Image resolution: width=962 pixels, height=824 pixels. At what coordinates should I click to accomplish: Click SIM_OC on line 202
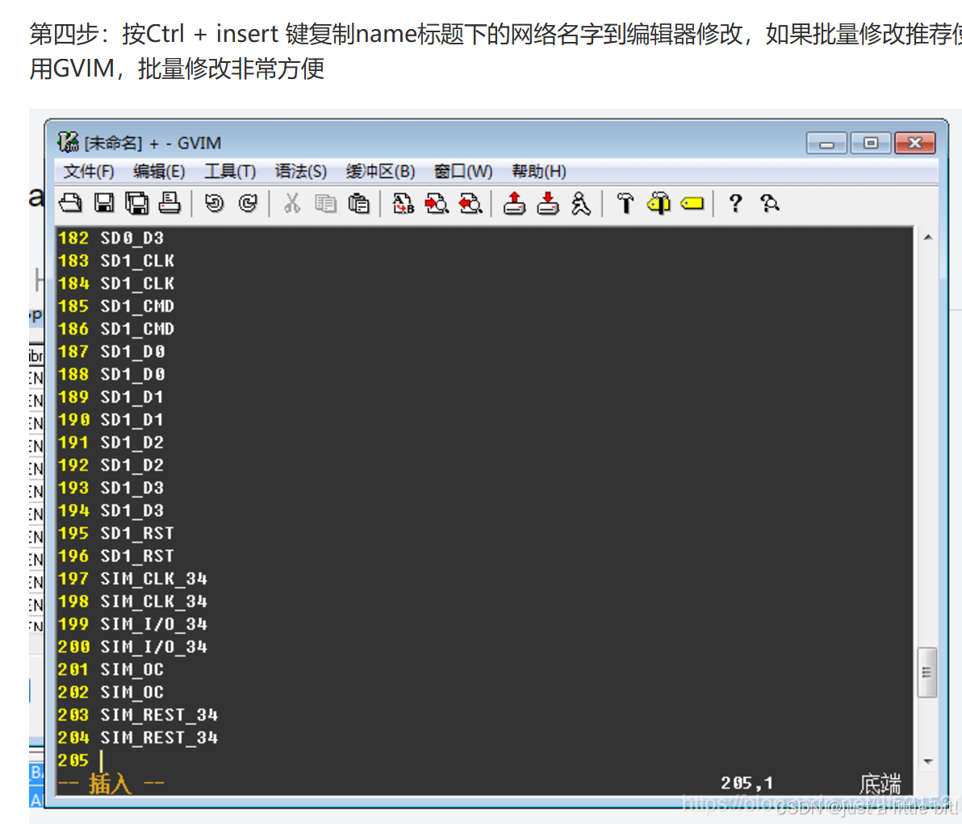point(132,692)
